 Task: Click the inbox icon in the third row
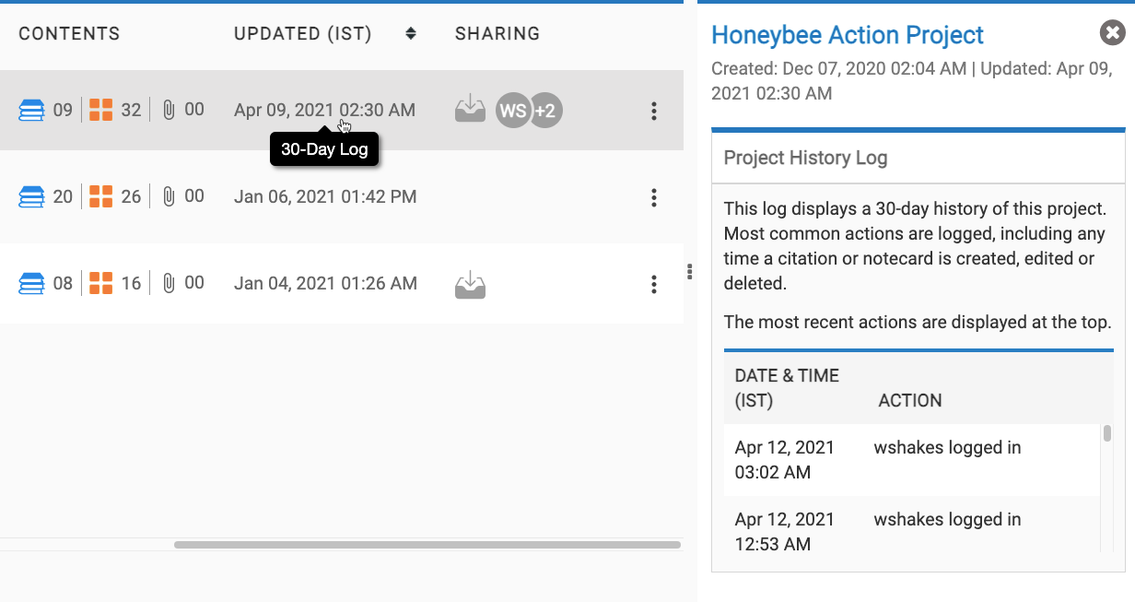click(470, 284)
